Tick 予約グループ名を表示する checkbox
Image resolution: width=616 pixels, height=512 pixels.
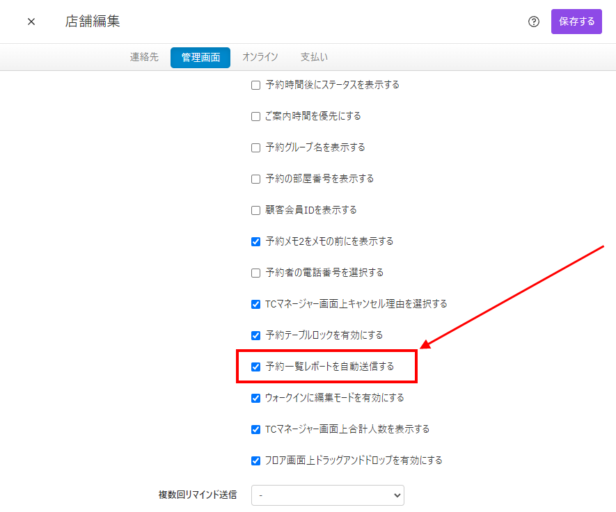point(255,148)
